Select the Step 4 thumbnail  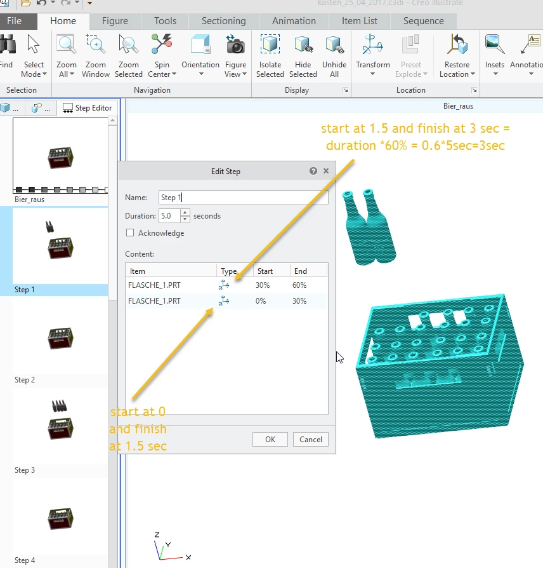click(60, 518)
